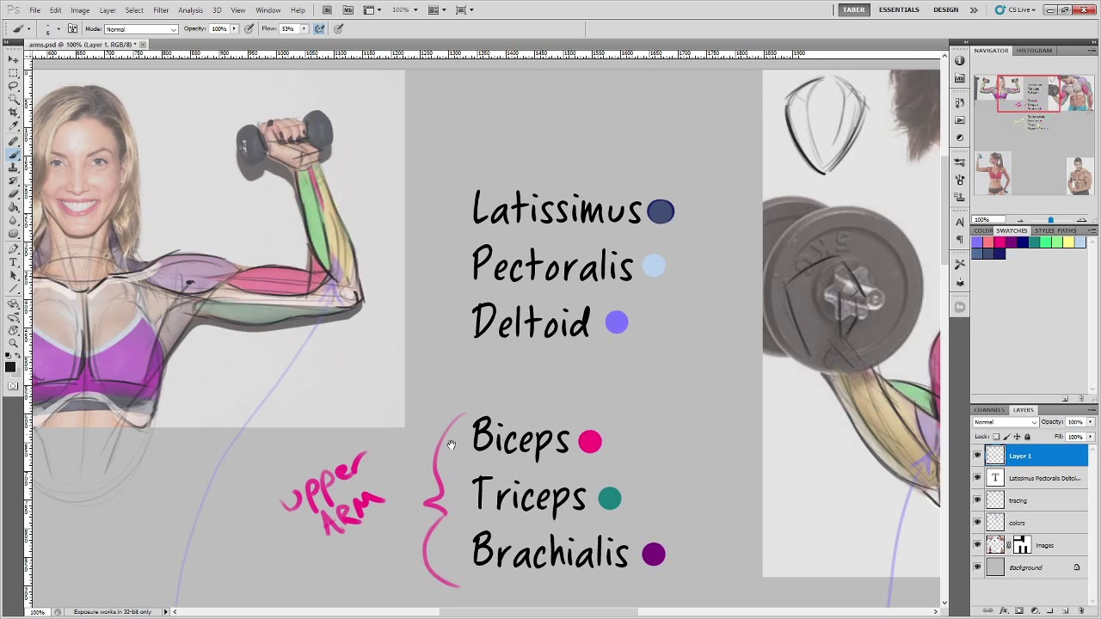Screen dimensions: 1101x619
Task: Open CS Live
Action: pyautogui.click(x=1016, y=10)
